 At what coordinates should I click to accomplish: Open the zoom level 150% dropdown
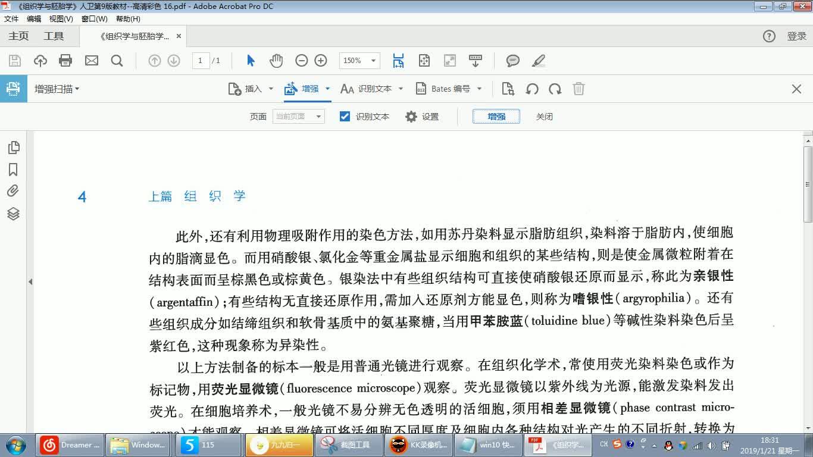click(x=373, y=60)
